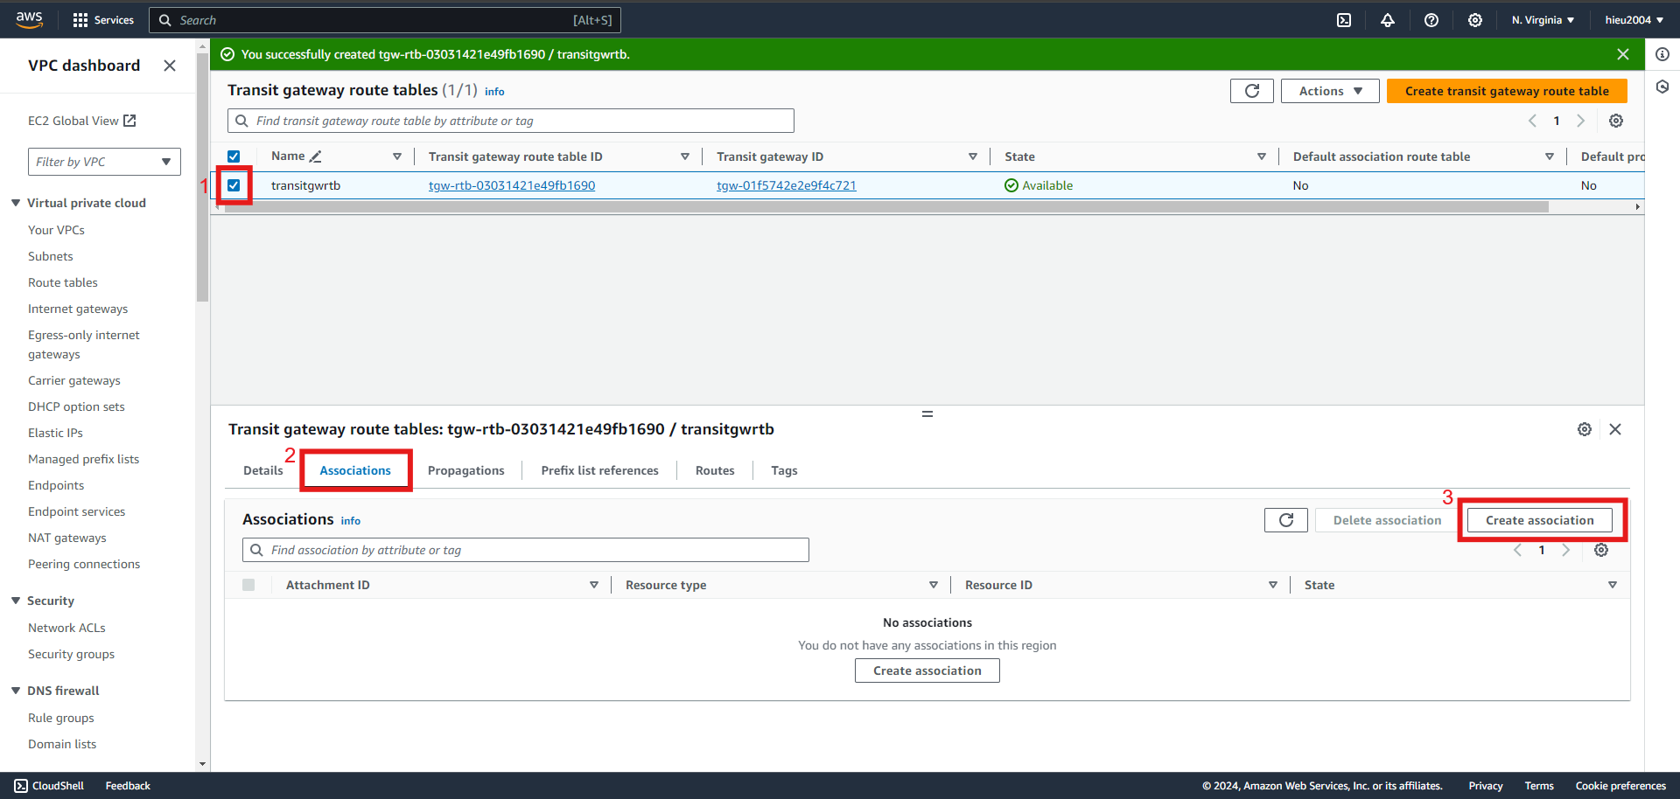Open tgw-01f5742e2e9f4c721 gateway link
The height and width of the screenshot is (799, 1680).
[x=787, y=185]
